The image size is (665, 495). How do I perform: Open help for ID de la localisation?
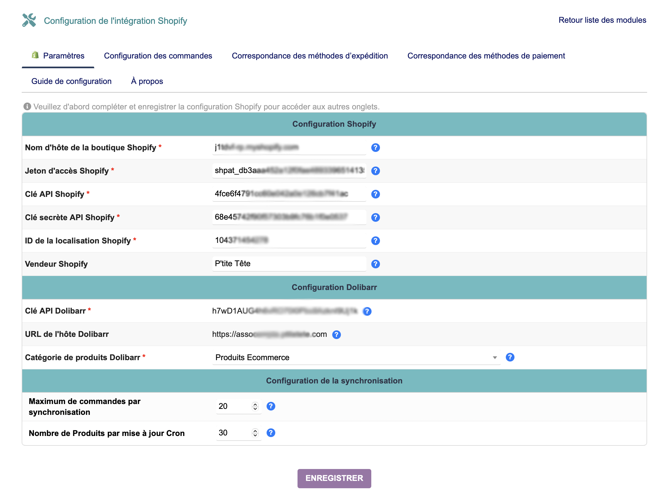(x=375, y=241)
